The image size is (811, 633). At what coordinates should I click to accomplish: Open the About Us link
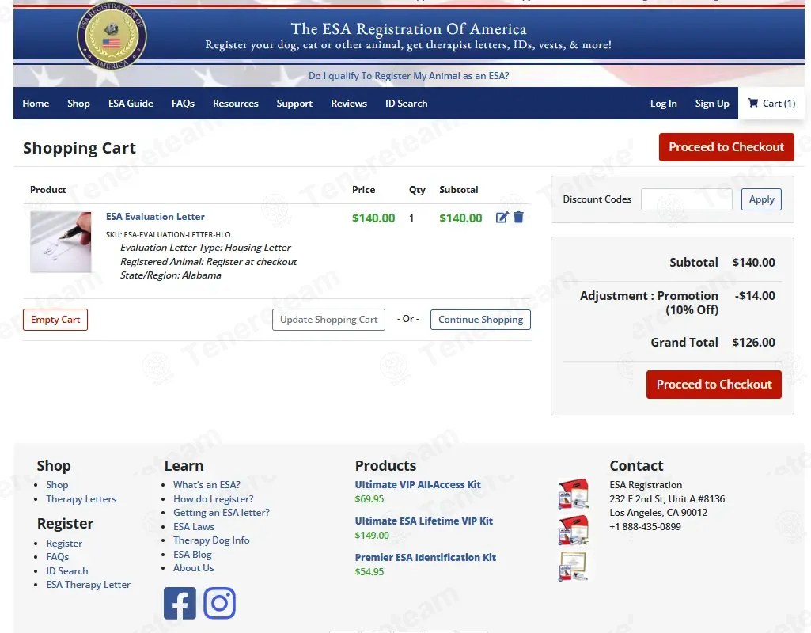coord(193,568)
